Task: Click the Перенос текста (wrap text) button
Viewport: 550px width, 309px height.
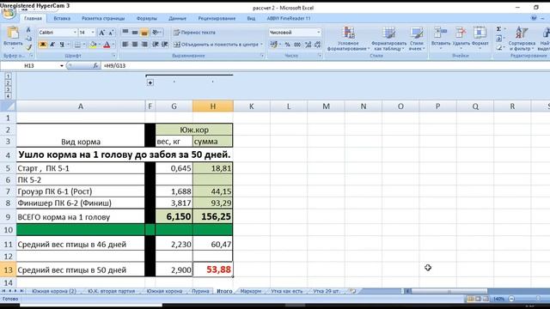Action: [x=194, y=33]
